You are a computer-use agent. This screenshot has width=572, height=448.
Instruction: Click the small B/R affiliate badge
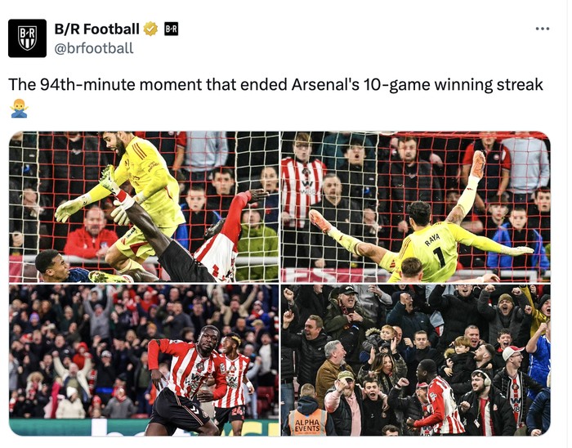coord(171,29)
